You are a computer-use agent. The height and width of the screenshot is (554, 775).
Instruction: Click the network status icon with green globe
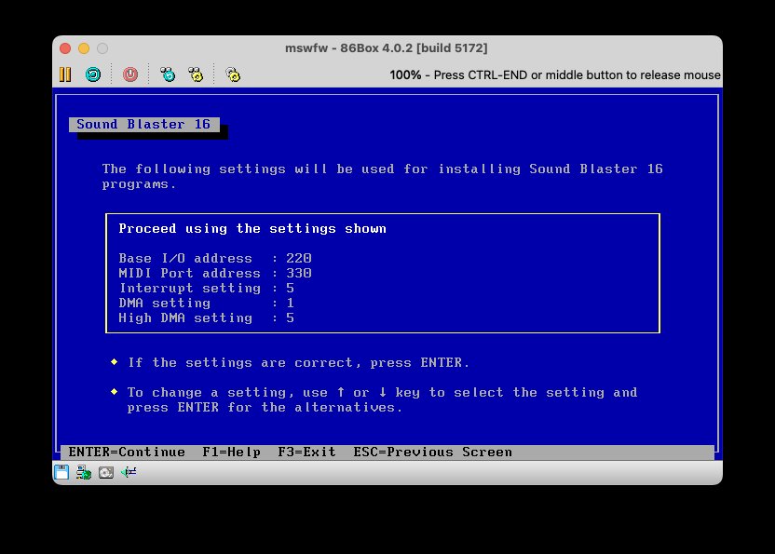(x=84, y=472)
